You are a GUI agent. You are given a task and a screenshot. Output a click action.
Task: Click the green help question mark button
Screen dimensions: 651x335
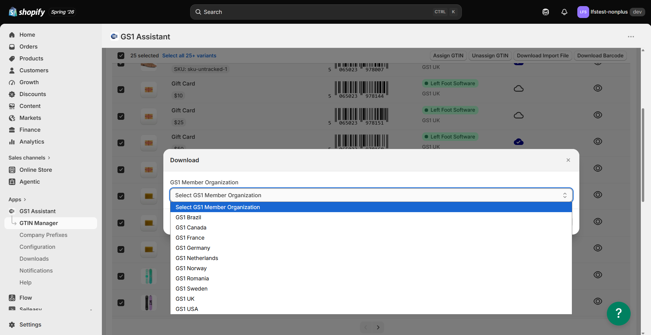(x=619, y=314)
